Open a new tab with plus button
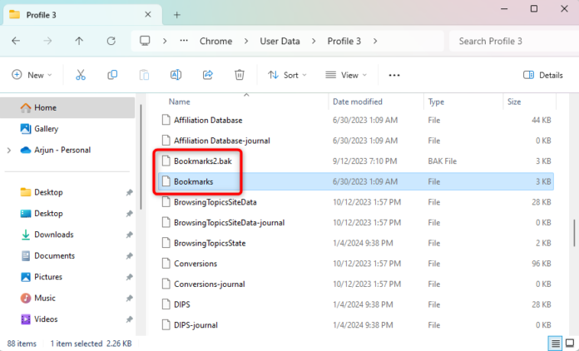This screenshot has width=579, height=351. click(x=176, y=15)
